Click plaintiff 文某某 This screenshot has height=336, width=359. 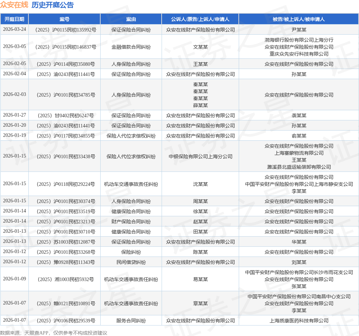tap(200, 47)
